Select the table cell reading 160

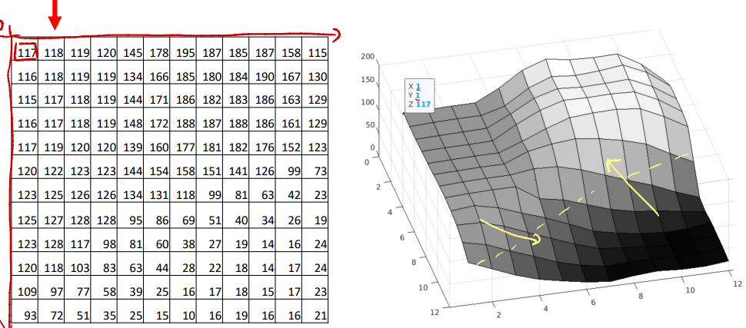pyautogui.click(x=157, y=144)
